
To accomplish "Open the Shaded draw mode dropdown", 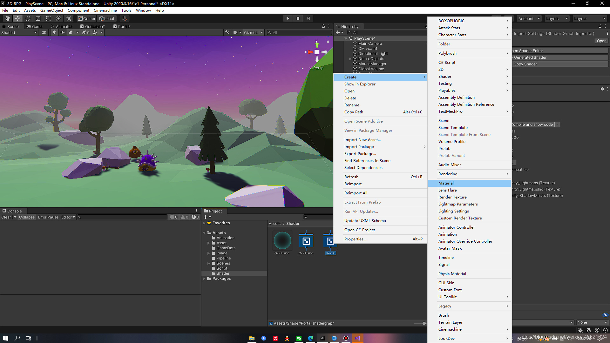I will point(19,32).
